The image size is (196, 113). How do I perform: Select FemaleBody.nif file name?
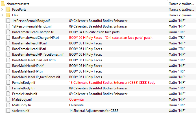[24, 83]
